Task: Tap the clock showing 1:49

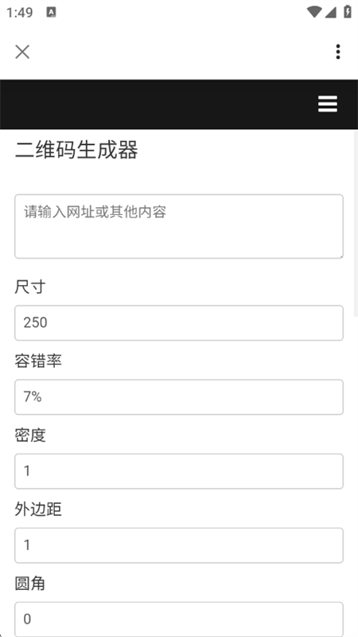Action: tap(19, 13)
